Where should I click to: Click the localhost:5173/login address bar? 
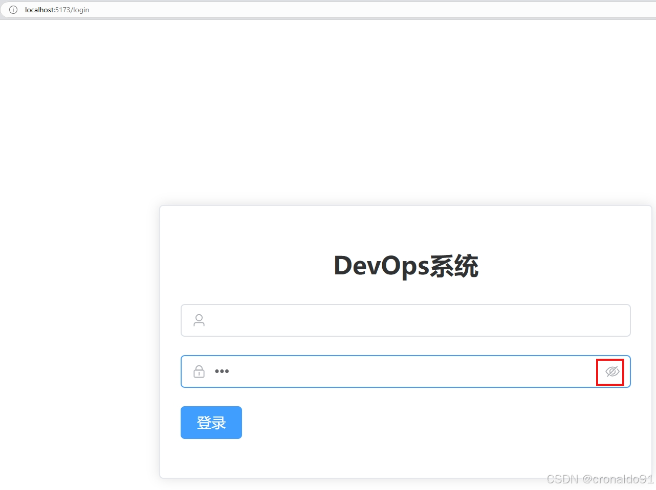328,10
